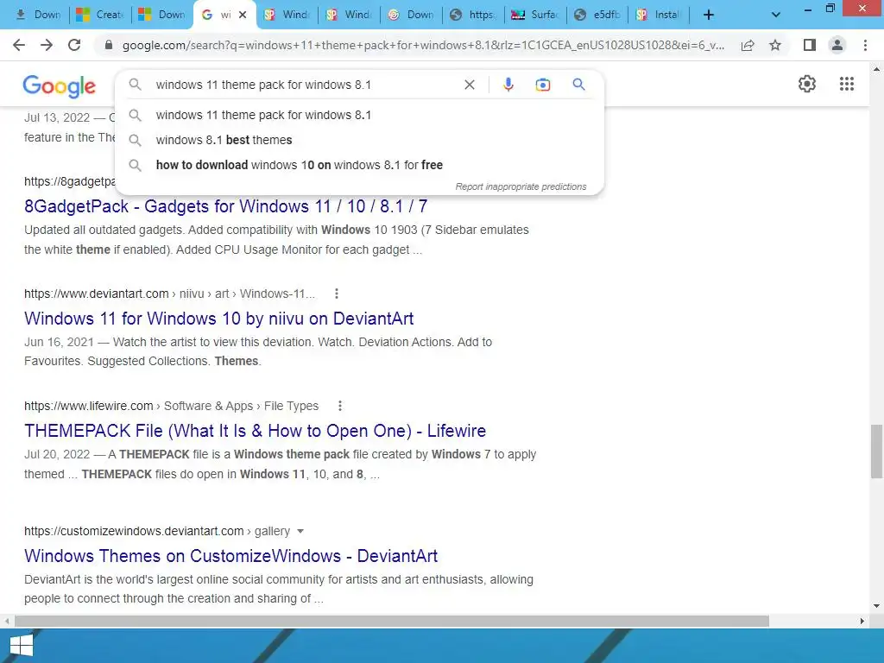The height and width of the screenshot is (663, 884).
Task: Open the Windows Start button
Action: point(22,646)
